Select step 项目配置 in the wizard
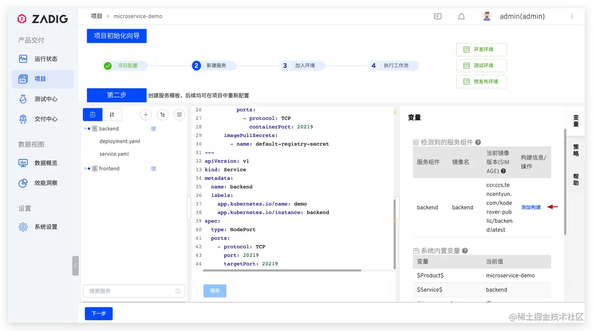Screen dimensions: 593x331 [124, 66]
